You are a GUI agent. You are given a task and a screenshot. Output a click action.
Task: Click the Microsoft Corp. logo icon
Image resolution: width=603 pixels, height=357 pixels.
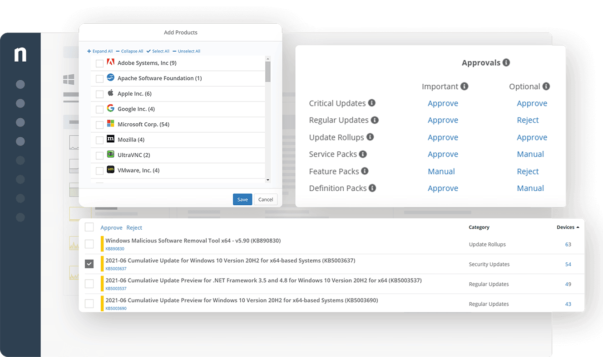coord(110,124)
